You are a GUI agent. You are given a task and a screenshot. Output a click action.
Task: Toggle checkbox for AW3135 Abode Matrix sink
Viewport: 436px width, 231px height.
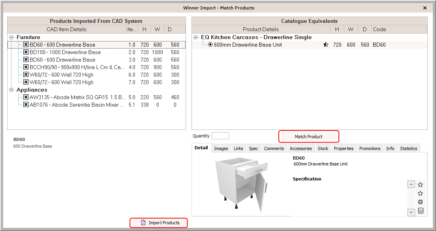tap(26, 97)
